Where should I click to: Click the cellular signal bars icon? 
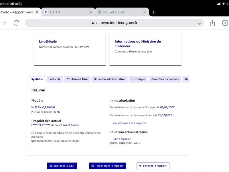(218, 4)
